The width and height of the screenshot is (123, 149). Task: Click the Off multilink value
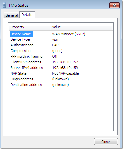pos(55,56)
